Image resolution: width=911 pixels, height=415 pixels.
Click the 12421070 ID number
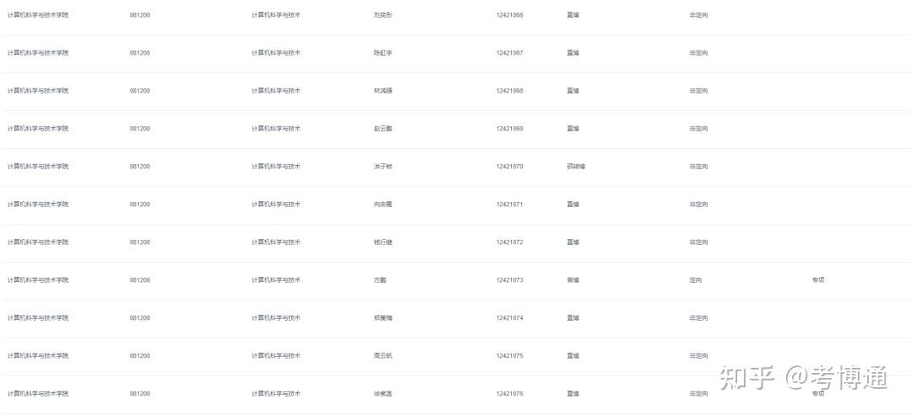[x=509, y=167]
